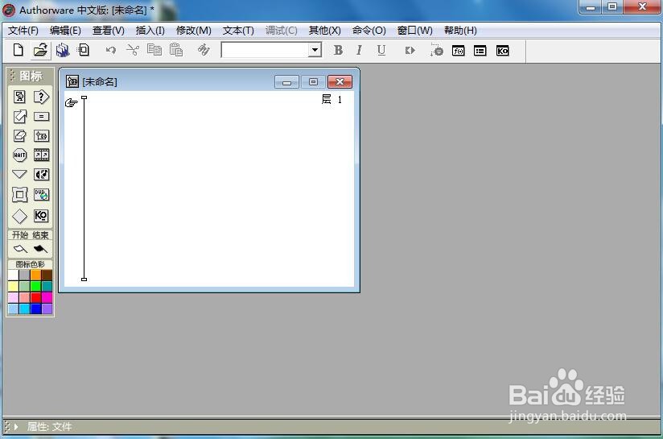The width and height of the screenshot is (663, 439).
Task: Select the Interaction question-mark icon
Action: tap(41, 97)
